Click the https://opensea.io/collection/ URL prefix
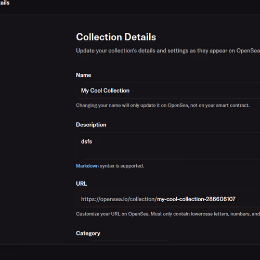This screenshot has width=260, height=260. pos(119,199)
